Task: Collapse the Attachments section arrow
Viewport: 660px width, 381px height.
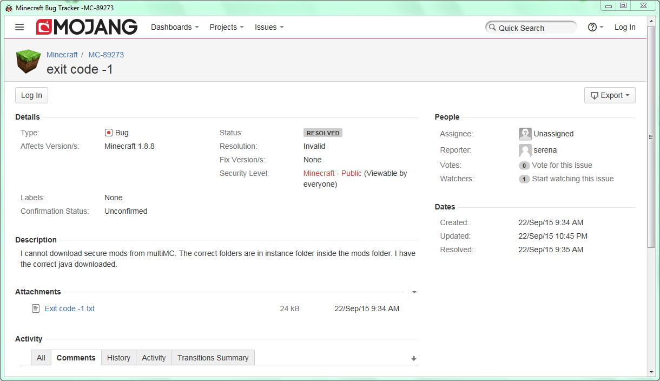Action: (414, 292)
